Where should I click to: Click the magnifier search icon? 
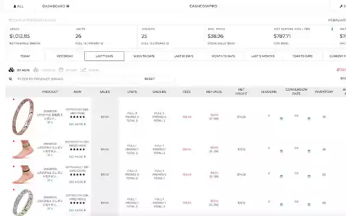coord(10,79)
